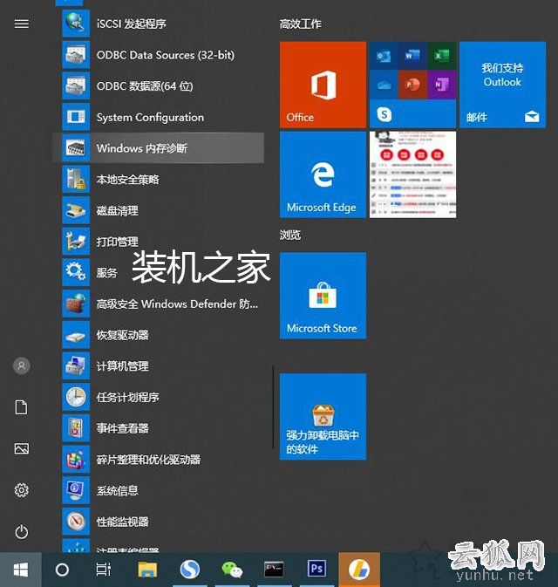
Task: Open the 邮件 Outlook mail tile
Action: pyautogui.click(x=502, y=85)
